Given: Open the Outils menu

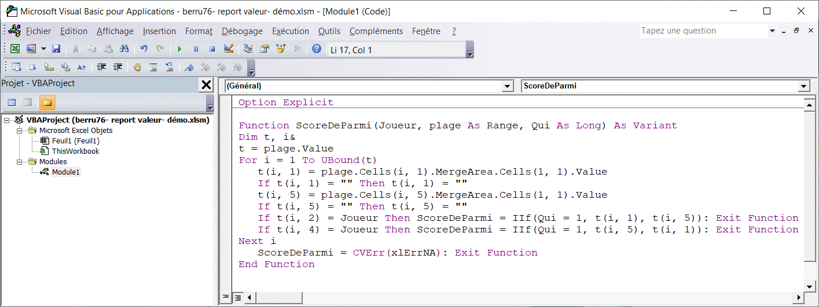Looking at the screenshot, I should [329, 31].
